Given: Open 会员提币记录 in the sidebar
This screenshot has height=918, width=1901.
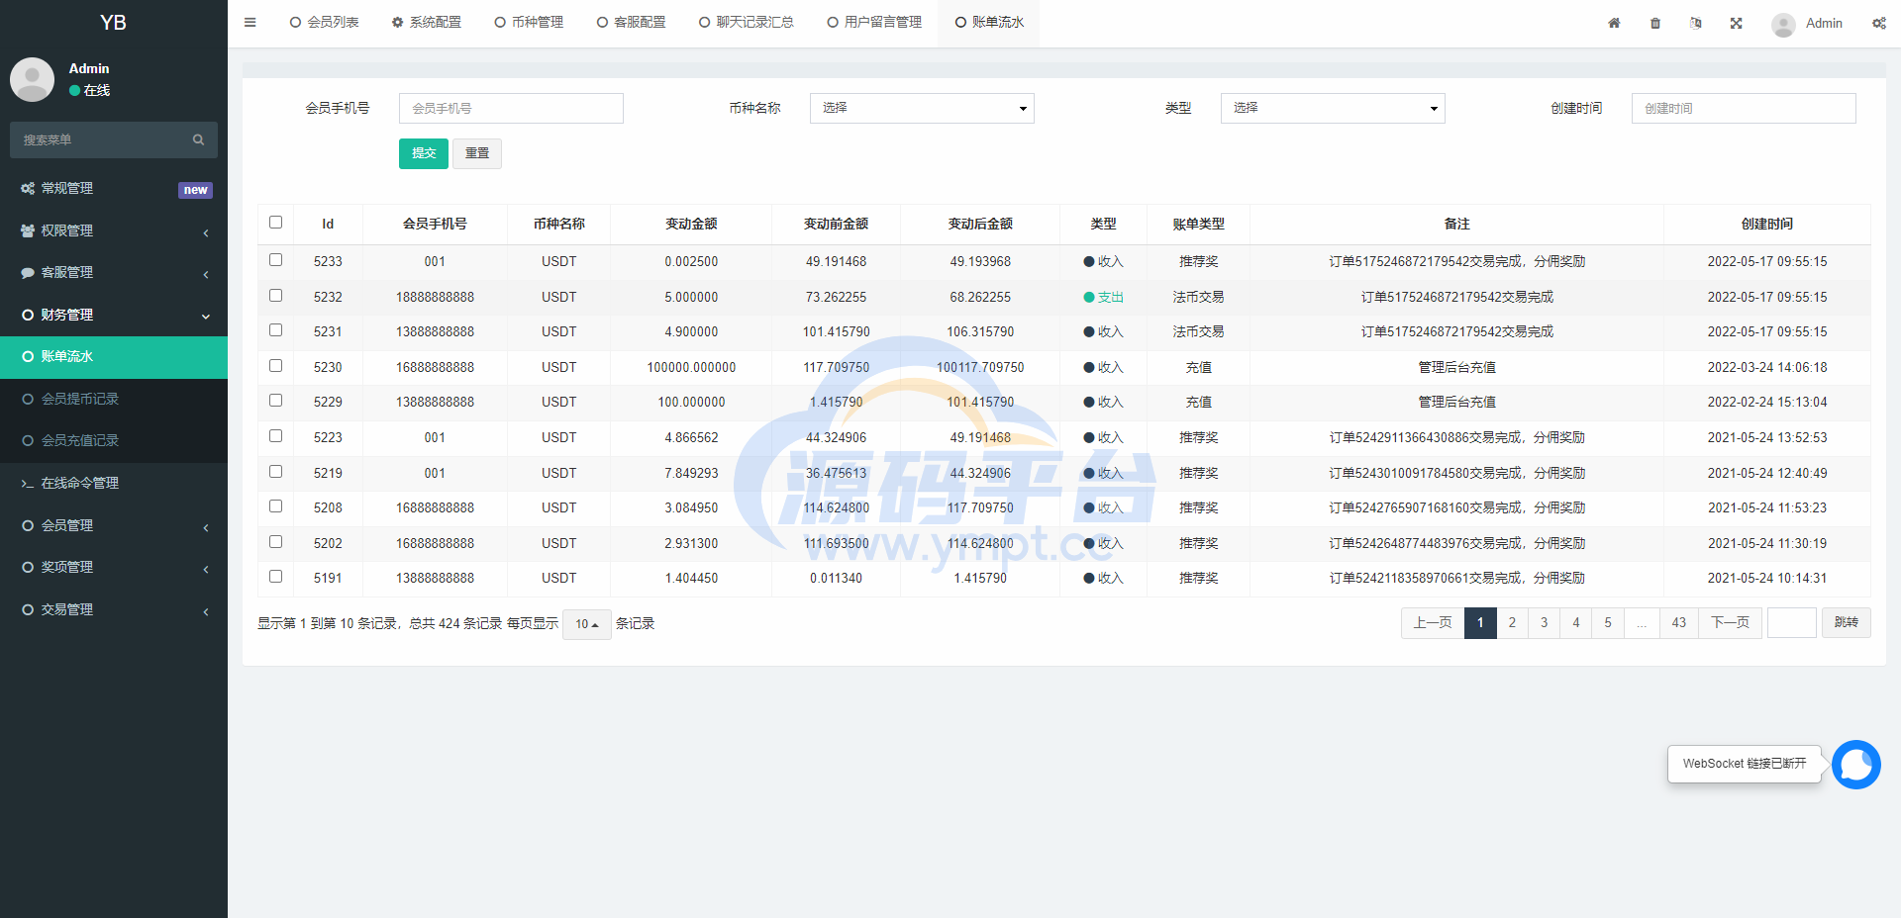Looking at the screenshot, I should pos(80,399).
